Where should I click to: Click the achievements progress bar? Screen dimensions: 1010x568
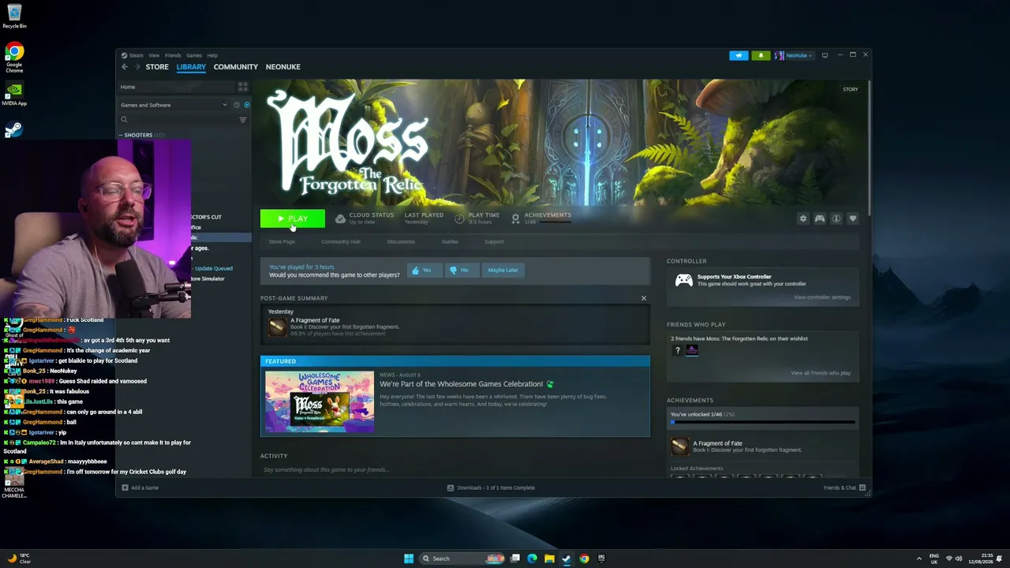763,422
